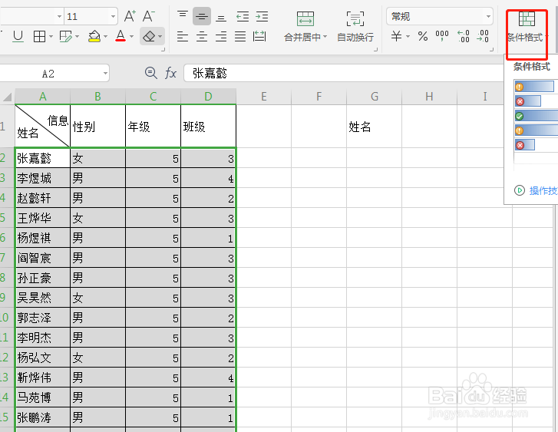Apply percent style

pyautogui.click(x=423, y=36)
